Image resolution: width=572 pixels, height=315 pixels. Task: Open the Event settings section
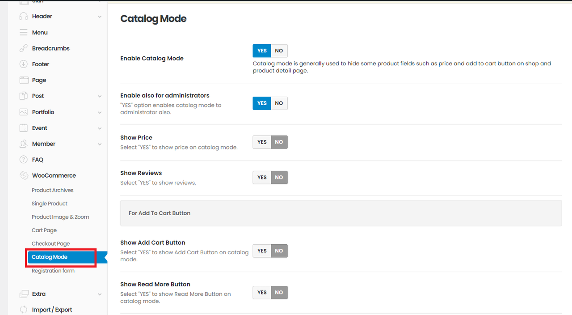pos(39,128)
